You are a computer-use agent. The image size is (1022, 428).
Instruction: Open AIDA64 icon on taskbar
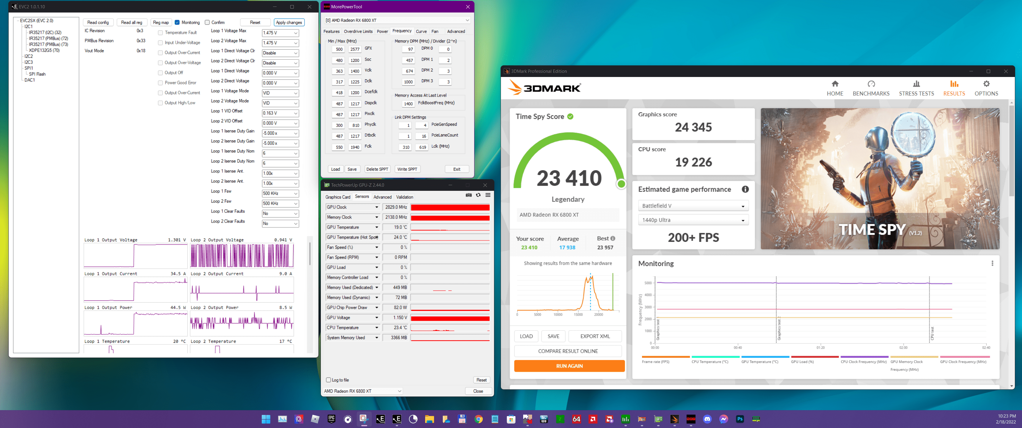point(576,419)
